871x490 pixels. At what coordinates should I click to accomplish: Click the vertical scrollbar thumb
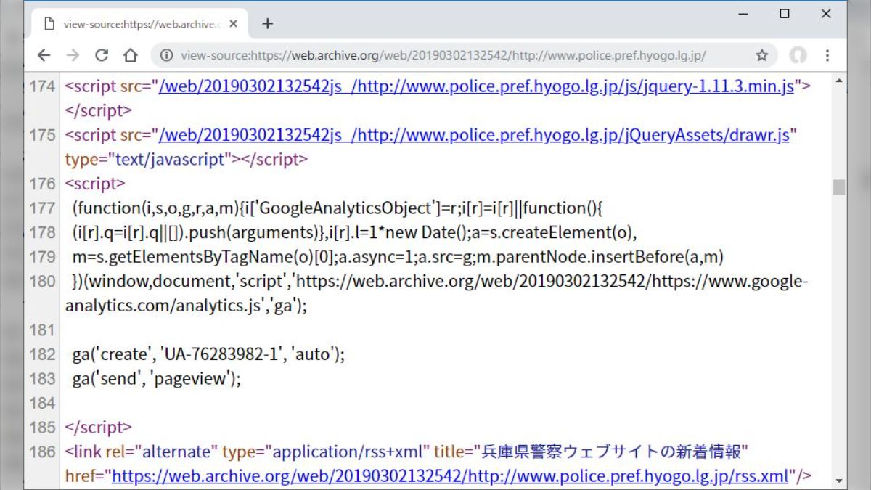(839, 187)
